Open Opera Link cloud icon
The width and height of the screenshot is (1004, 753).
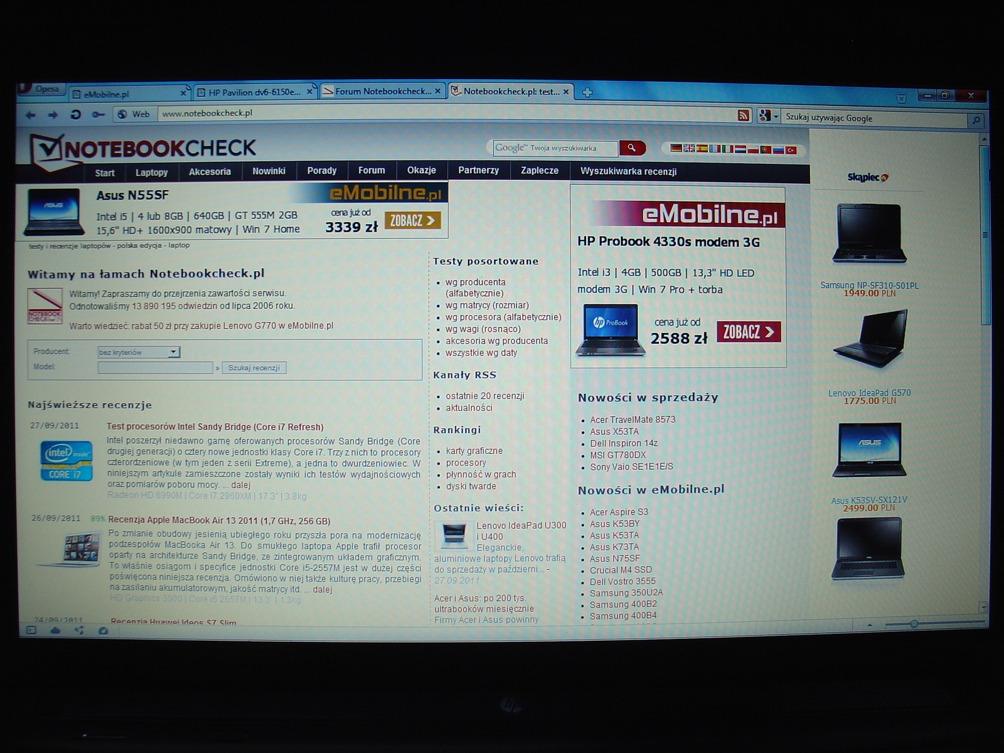pyautogui.click(x=55, y=630)
